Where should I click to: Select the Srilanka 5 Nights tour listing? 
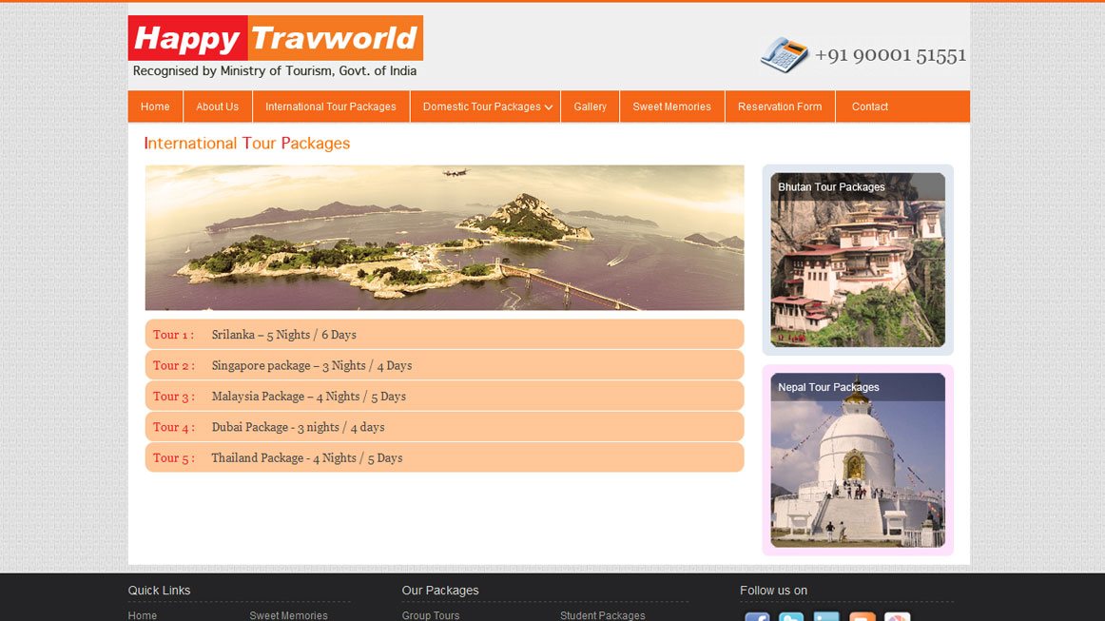click(x=444, y=334)
